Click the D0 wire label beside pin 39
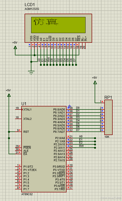The width and height of the screenshot is (122, 201). coord(78,108)
